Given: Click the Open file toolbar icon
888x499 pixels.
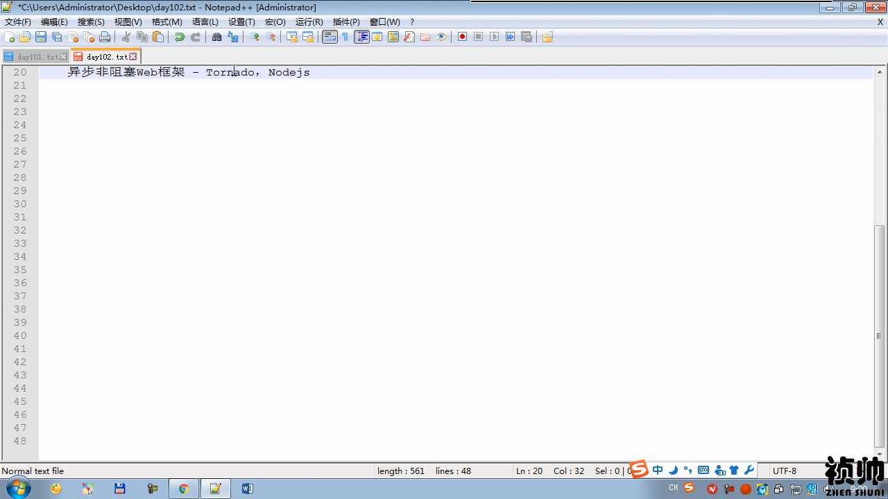Looking at the screenshot, I should click(25, 37).
